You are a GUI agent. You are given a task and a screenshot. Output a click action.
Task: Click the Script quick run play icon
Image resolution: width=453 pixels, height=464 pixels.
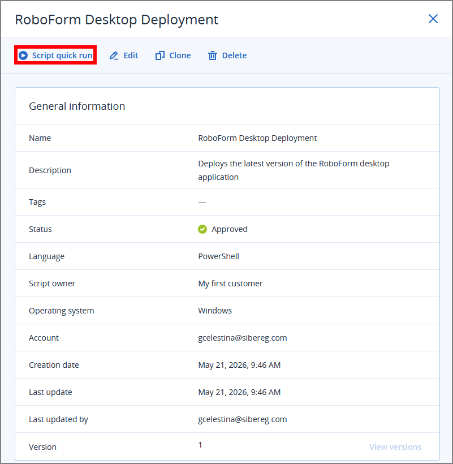pos(23,55)
